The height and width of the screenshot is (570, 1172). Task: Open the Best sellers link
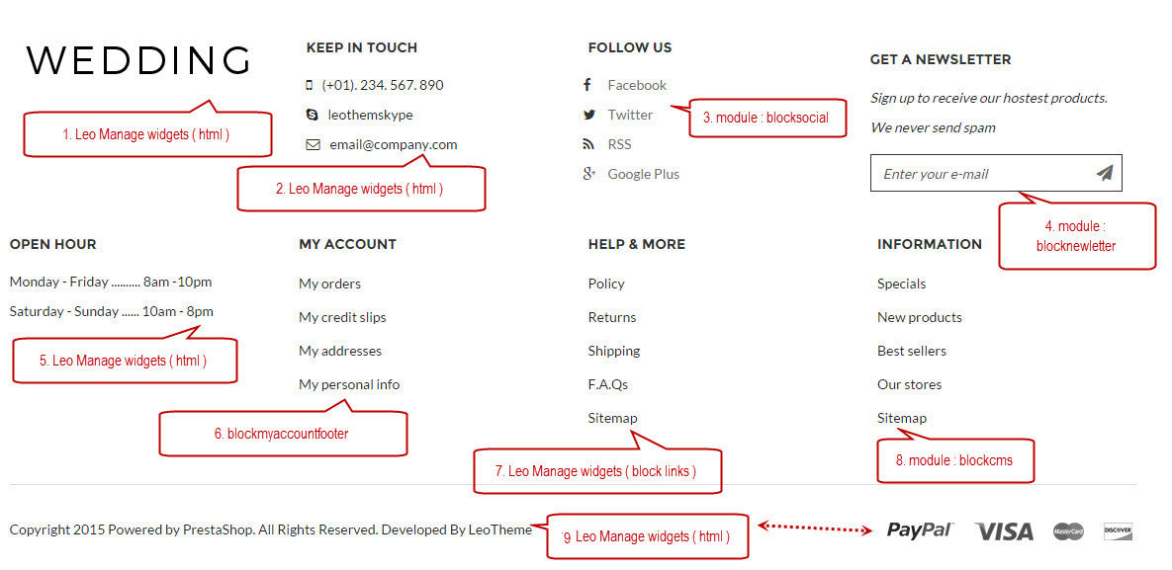(x=912, y=351)
